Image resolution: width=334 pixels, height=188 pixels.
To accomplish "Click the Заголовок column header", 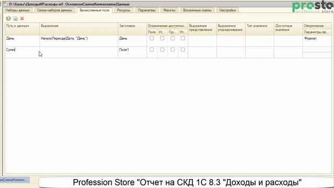I will tap(132, 29).
